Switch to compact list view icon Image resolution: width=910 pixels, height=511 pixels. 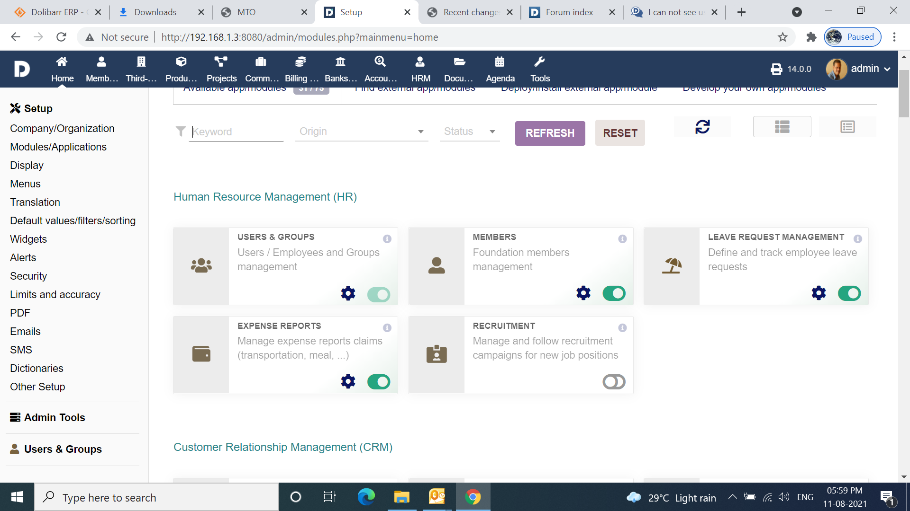[x=847, y=127]
